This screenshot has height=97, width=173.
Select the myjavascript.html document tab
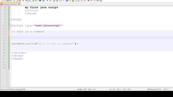click(10, 4)
